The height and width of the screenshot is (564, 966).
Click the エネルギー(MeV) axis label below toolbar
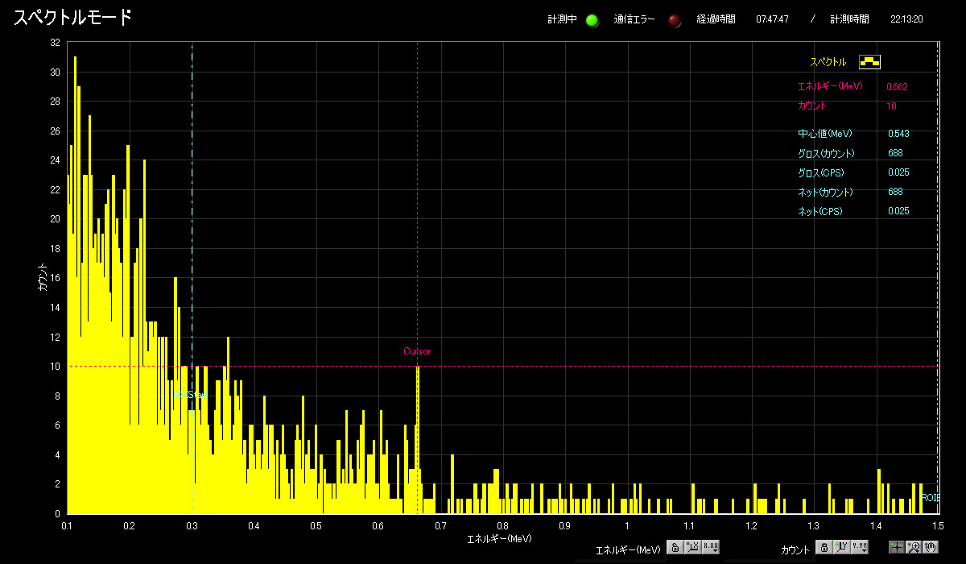(x=628, y=549)
